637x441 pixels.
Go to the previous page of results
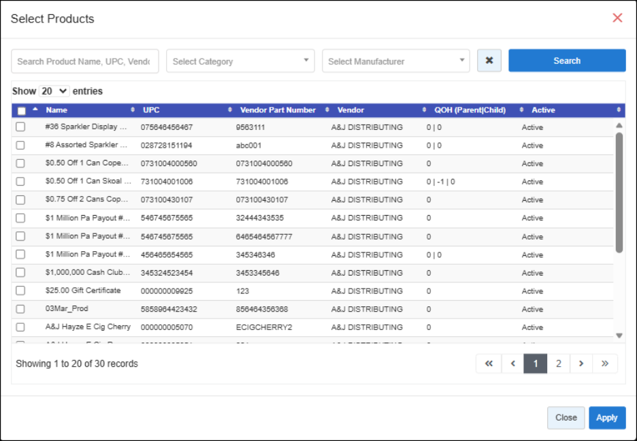pyautogui.click(x=512, y=363)
